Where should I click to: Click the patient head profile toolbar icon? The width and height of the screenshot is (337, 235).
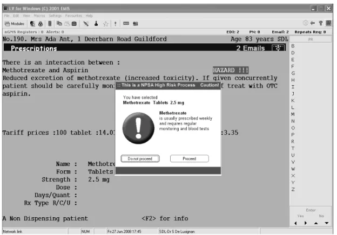point(32,24)
